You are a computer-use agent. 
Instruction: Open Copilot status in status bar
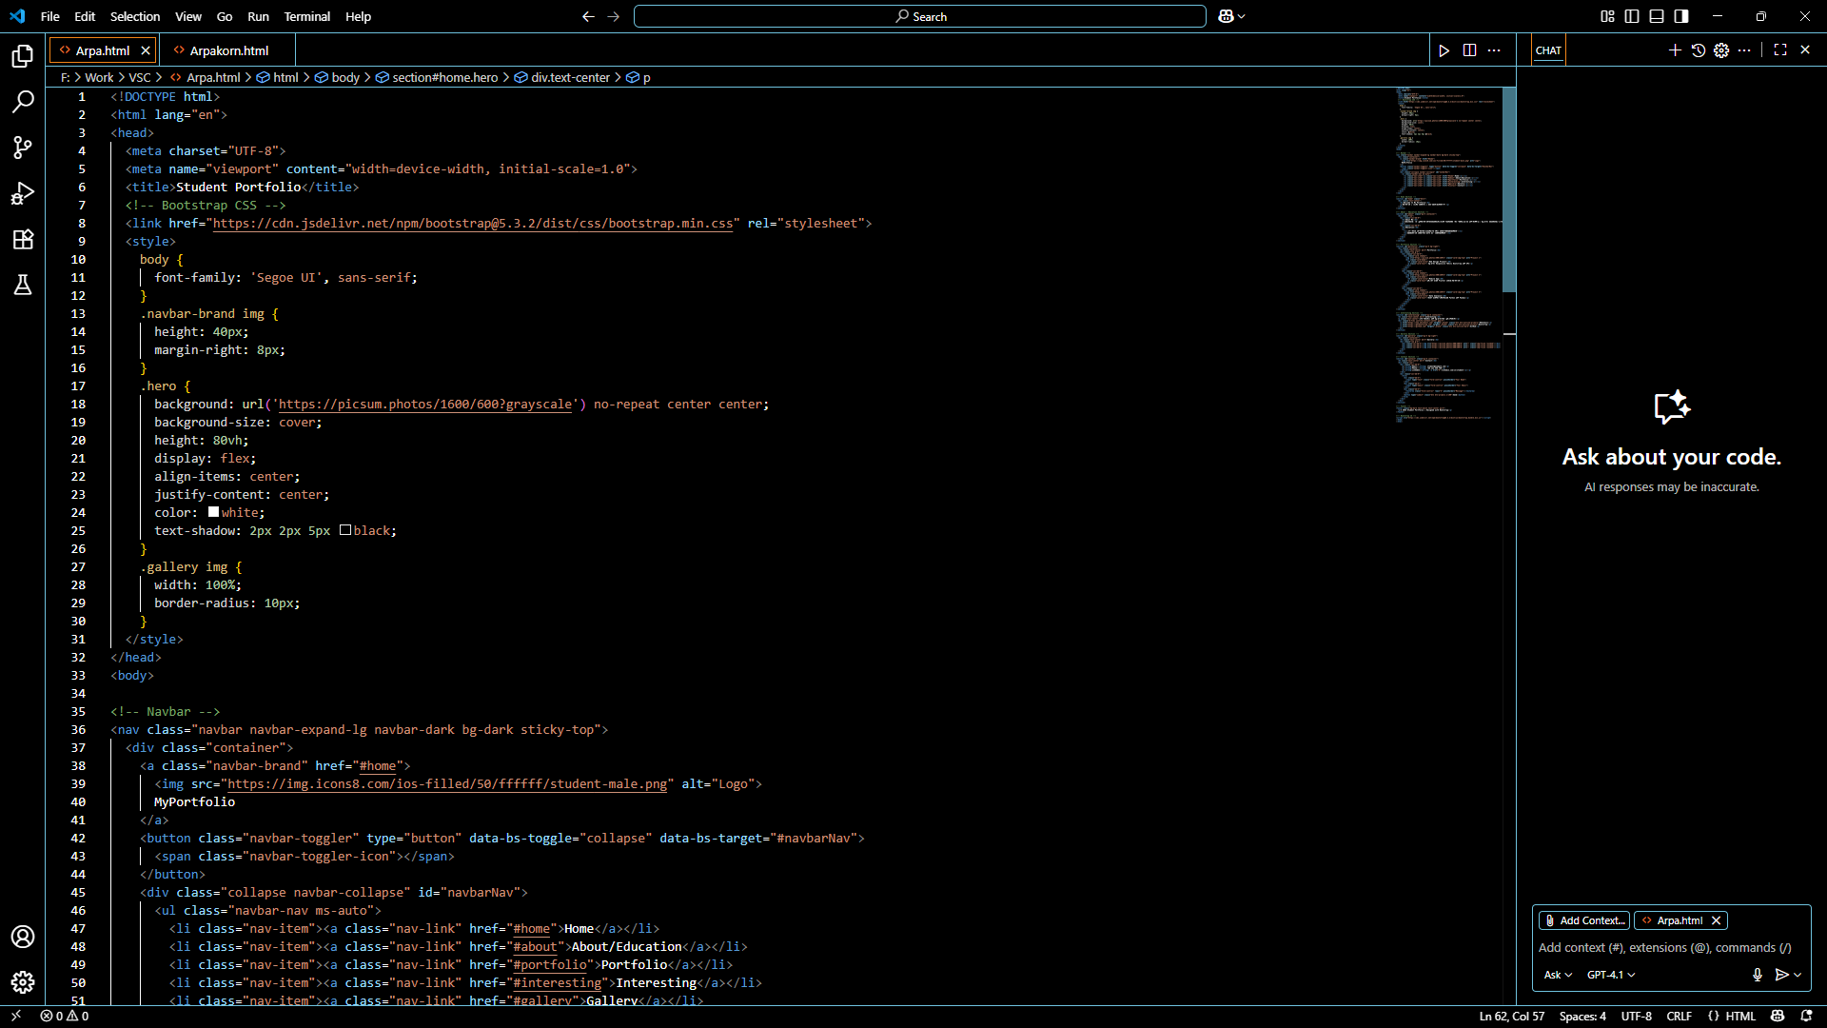[x=1778, y=1016]
